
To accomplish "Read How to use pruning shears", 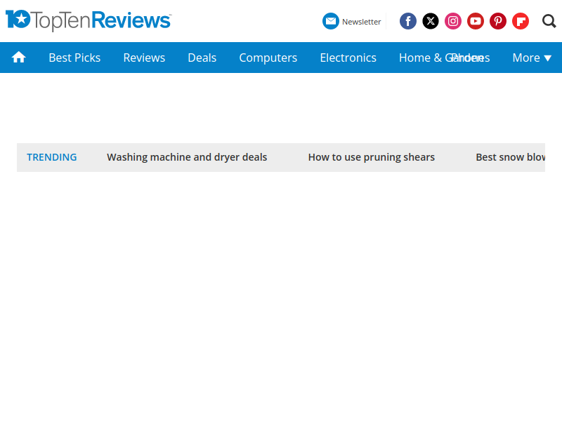I will [x=371, y=157].
